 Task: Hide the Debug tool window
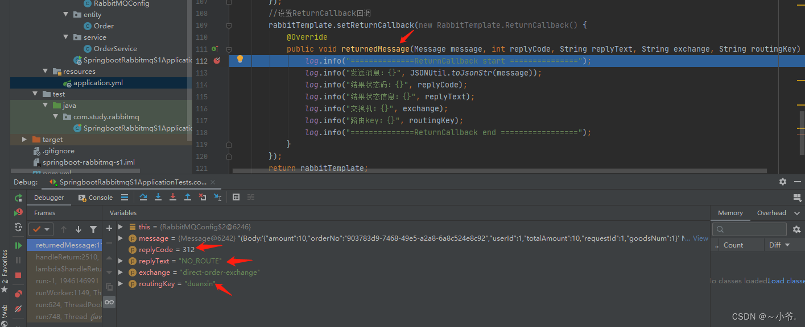point(796,182)
